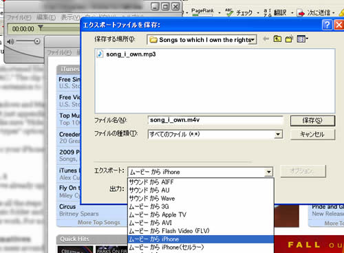Open QuickTime 表示(V) menu
This screenshot has height=253, width=344.
click(x=70, y=17)
